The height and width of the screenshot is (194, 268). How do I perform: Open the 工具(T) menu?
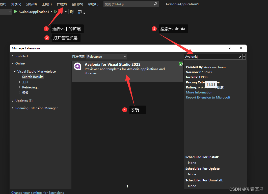47,4
